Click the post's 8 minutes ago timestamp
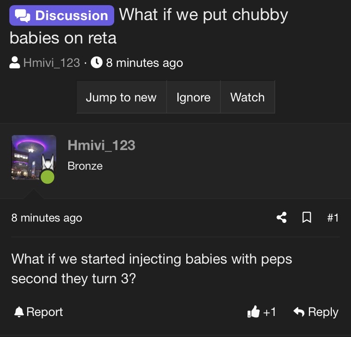Viewport: 351px width, 337px height. 47,218
